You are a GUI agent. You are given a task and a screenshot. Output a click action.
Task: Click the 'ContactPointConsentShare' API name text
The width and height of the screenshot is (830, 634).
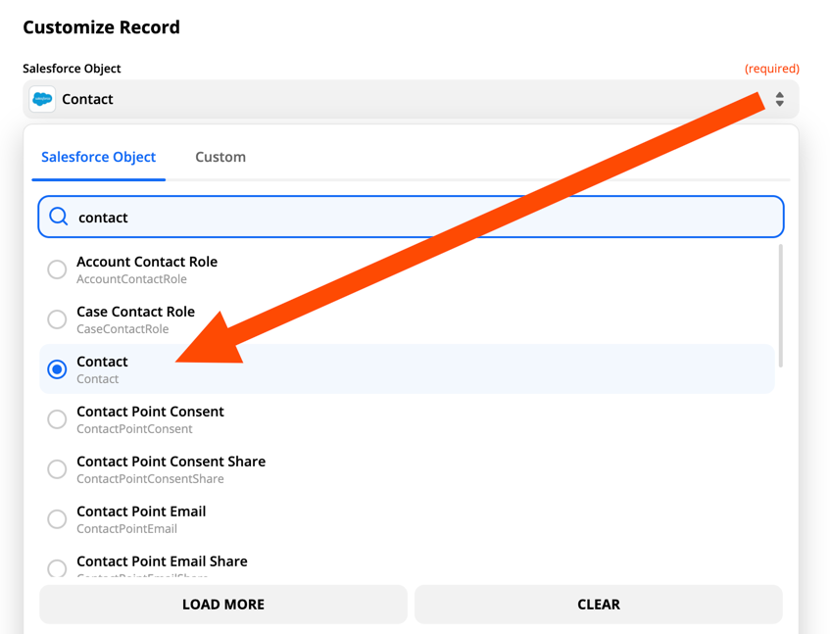pyautogui.click(x=150, y=479)
